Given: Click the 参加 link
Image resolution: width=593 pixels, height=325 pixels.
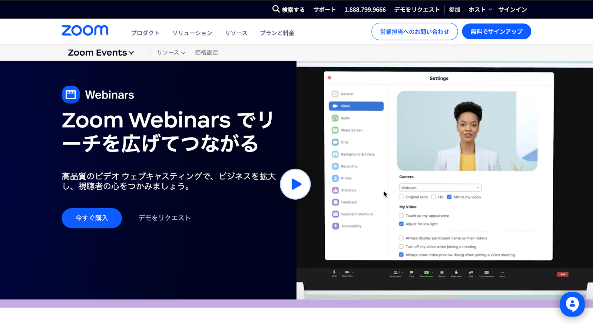Looking at the screenshot, I should pyautogui.click(x=454, y=10).
